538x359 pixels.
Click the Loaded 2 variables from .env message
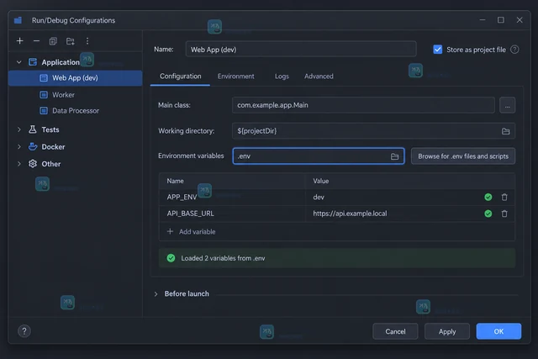[x=223, y=258]
